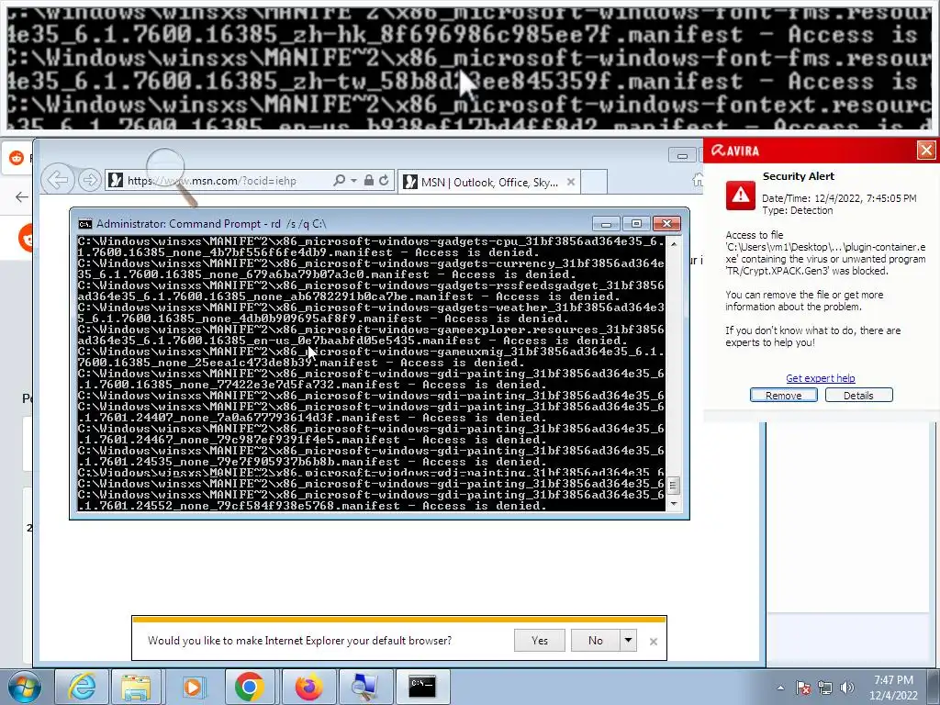Go back in Internet Explorer
The height and width of the screenshot is (705, 940).
tap(58, 180)
